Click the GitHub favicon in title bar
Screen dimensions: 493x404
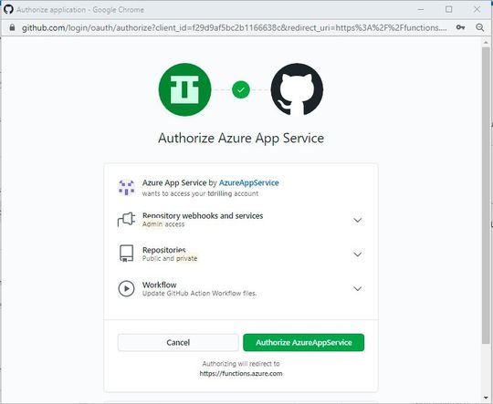8,9
